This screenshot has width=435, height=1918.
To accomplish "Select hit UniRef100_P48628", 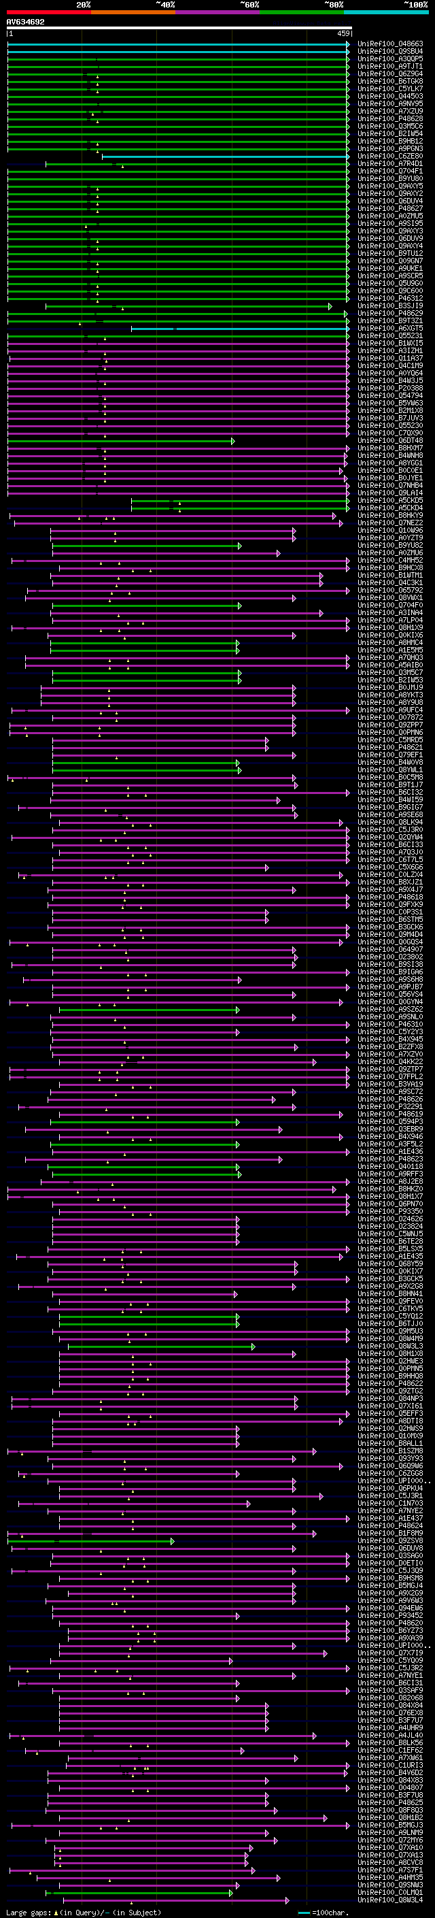I will 390,118.
